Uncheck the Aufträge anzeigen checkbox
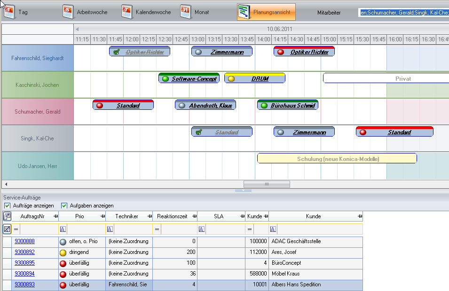Viewport: 449px width, 291px height. click(x=7, y=206)
